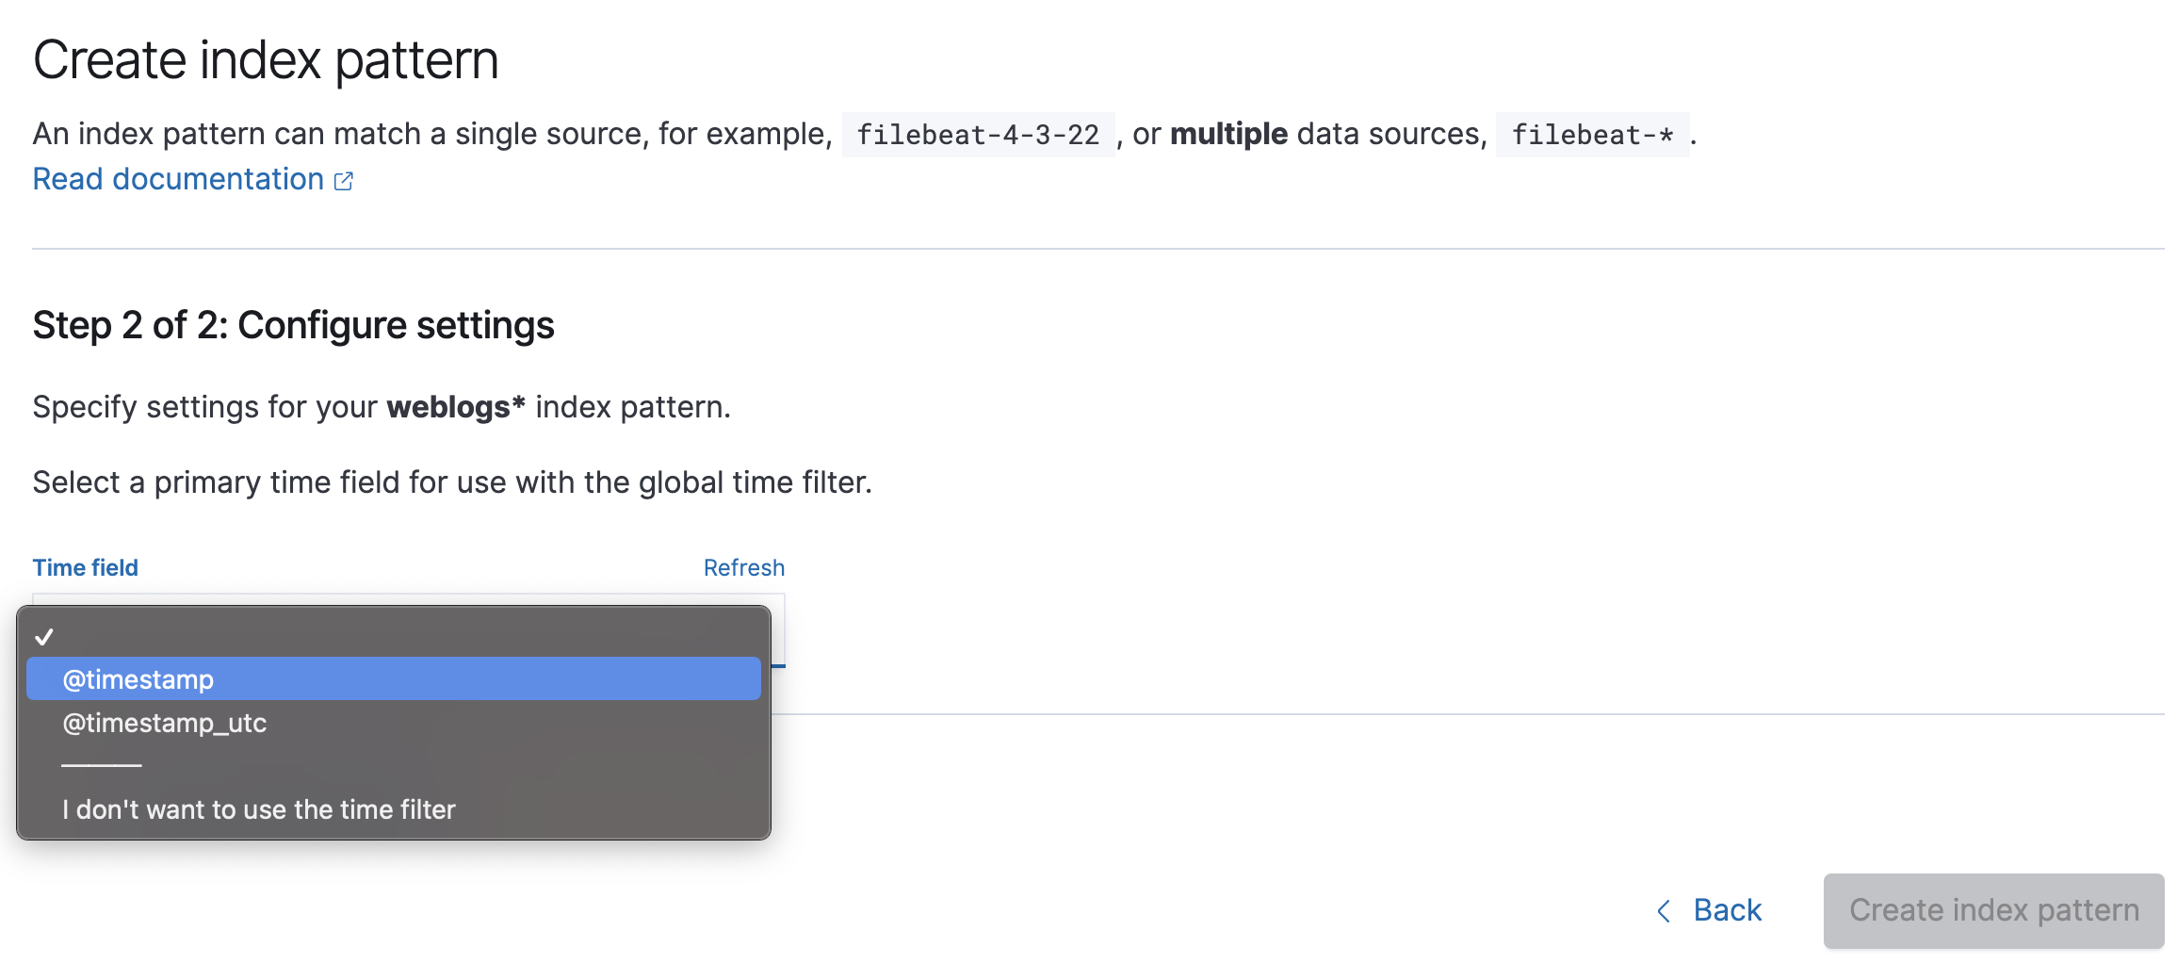The image size is (2178, 963).
Task: Click the filebeat-4-3-22 code example
Action: click(x=978, y=135)
